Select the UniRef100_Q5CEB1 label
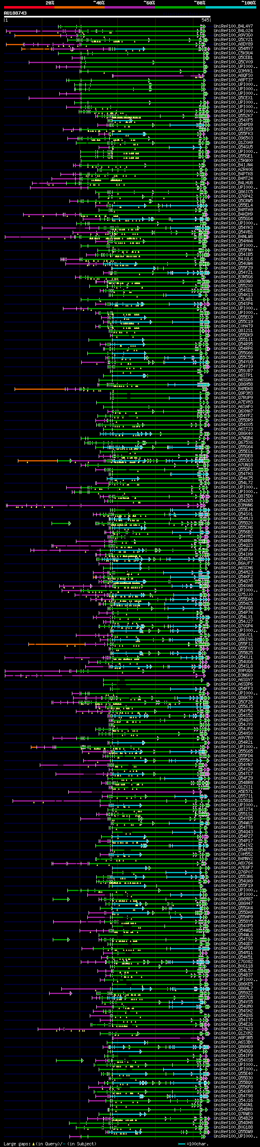Image resolution: width=260 pixels, height=1147 pixels. click(233, 57)
